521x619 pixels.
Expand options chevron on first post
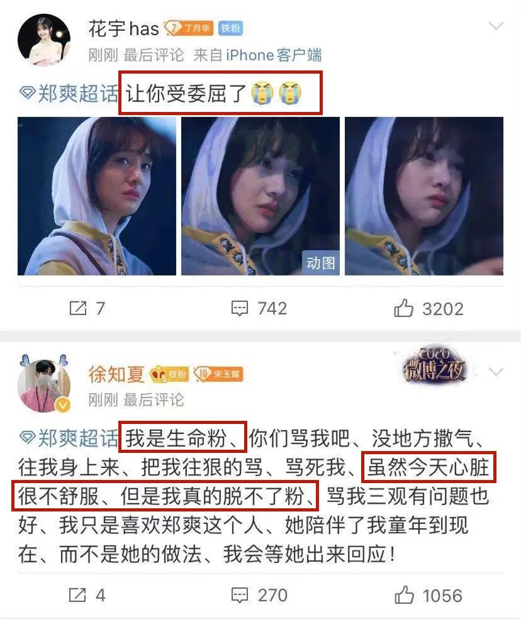coord(496,26)
